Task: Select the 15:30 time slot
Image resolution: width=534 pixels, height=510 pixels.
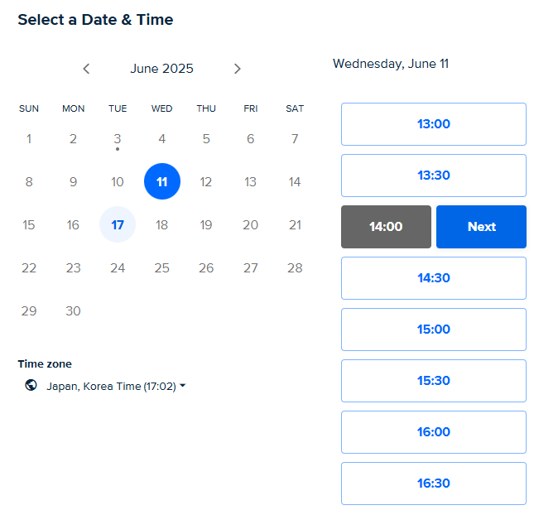Action: (x=434, y=381)
